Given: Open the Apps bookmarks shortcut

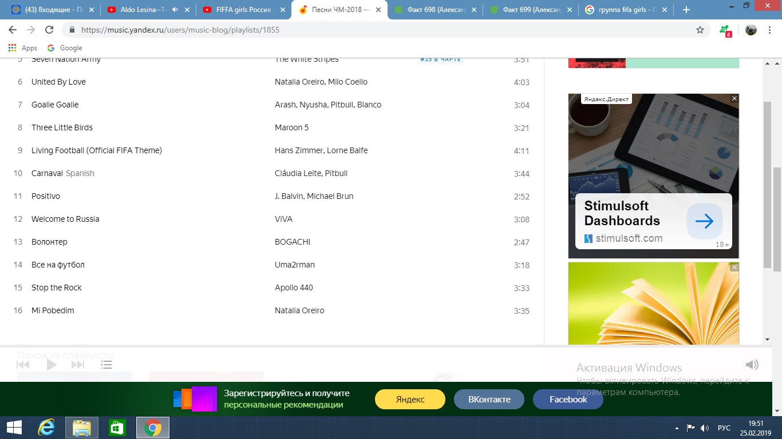Looking at the screenshot, I should [23, 48].
